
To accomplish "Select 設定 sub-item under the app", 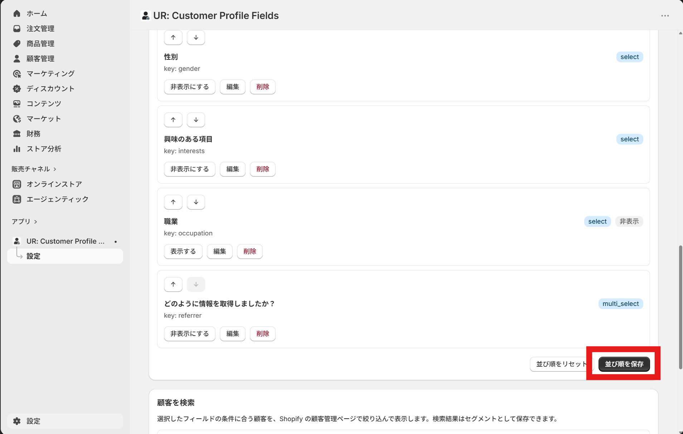I will (x=65, y=256).
